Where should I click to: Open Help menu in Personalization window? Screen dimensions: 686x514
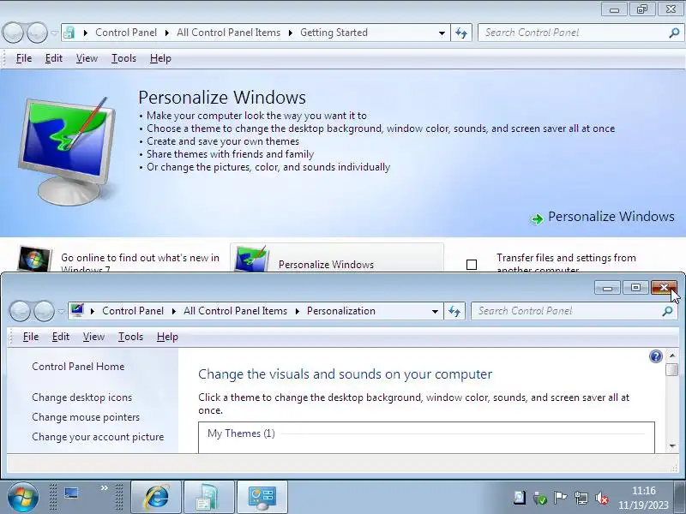(167, 337)
